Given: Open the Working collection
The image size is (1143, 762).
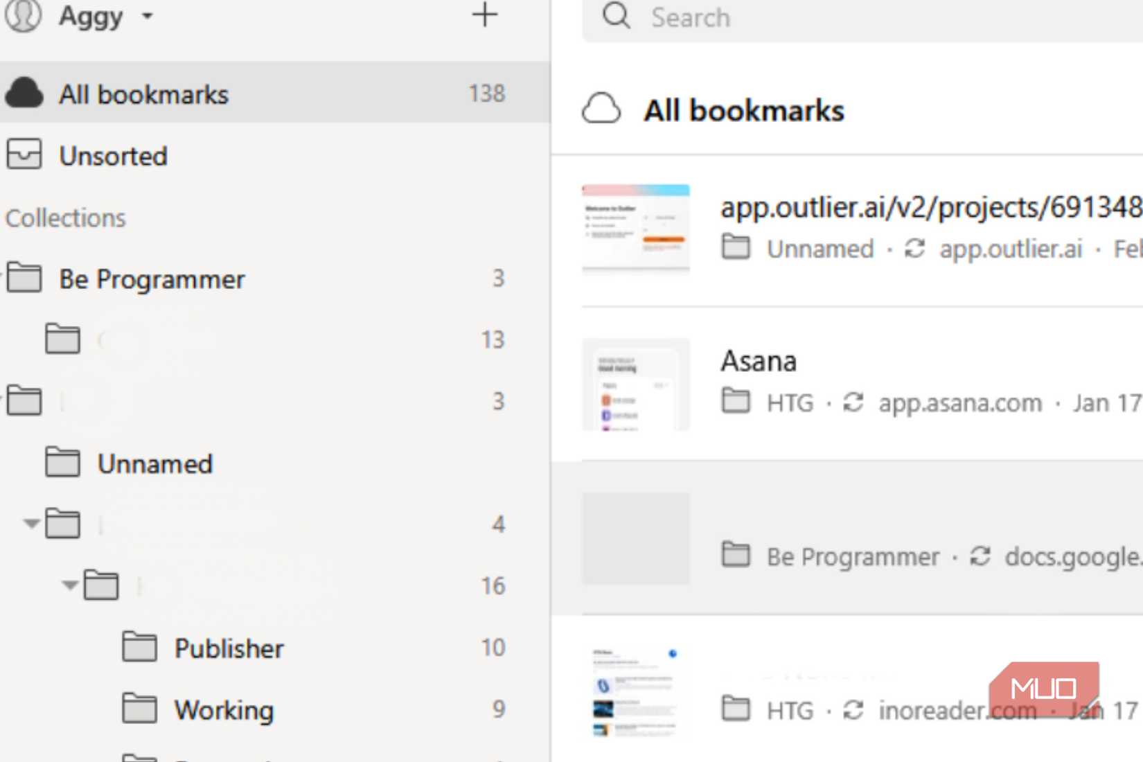Looking at the screenshot, I should tap(275, 709).
